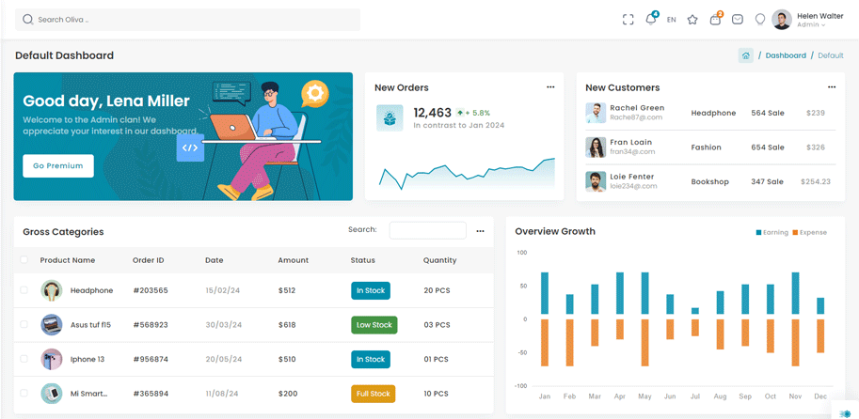This screenshot has width=859, height=419.
Task: Click the settings icon at bottom-right corner
Action: (x=845, y=413)
